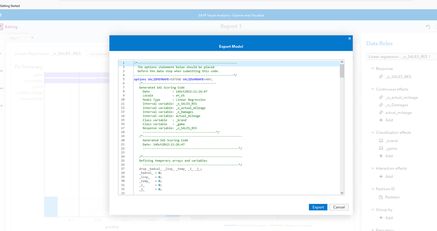Add a Group by role with plus icon
The height and width of the screenshot is (231, 437).
[381, 217]
